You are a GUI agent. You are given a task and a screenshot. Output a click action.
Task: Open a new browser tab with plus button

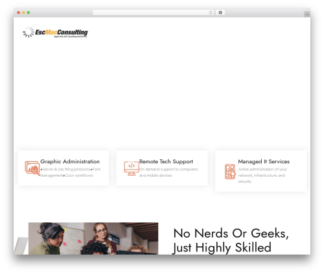[x=307, y=14]
